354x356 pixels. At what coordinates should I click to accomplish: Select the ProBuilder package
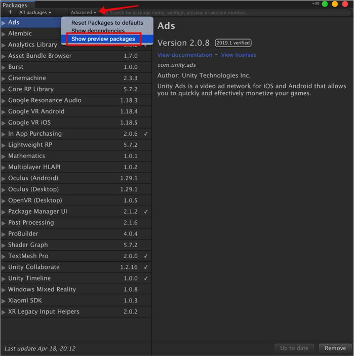click(76, 234)
